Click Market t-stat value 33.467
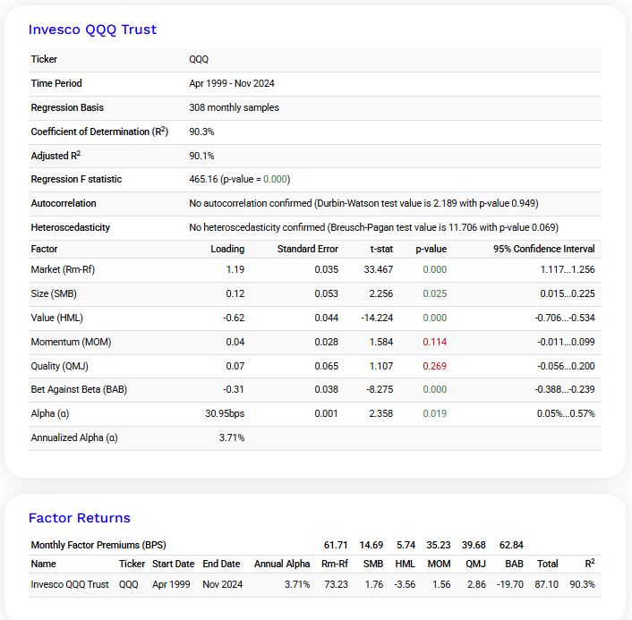This screenshot has width=632, height=620. tap(378, 269)
